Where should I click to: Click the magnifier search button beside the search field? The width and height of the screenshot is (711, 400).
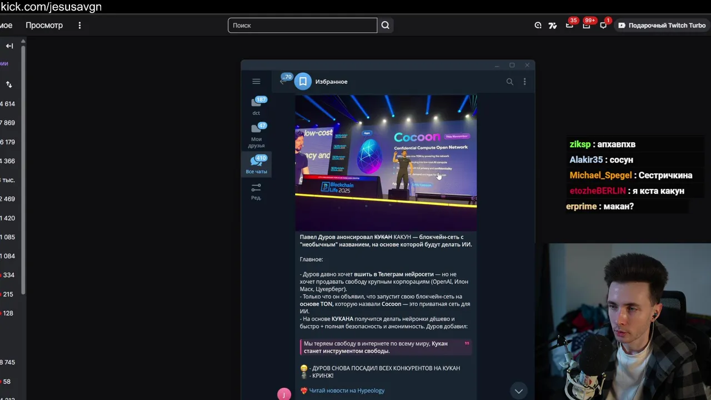pyautogui.click(x=385, y=25)
